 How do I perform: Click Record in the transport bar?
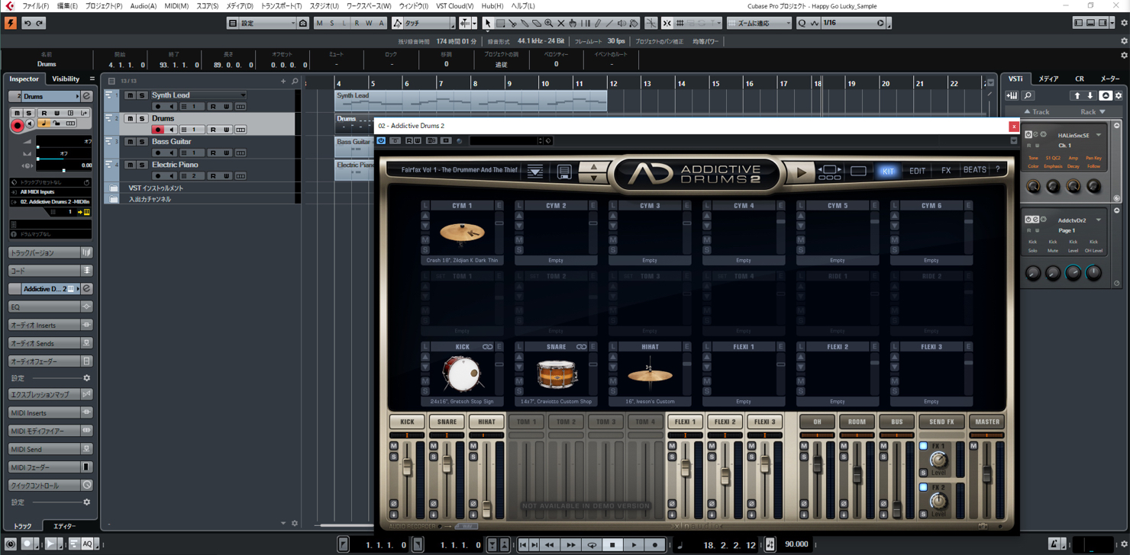(x=655, y=545)
